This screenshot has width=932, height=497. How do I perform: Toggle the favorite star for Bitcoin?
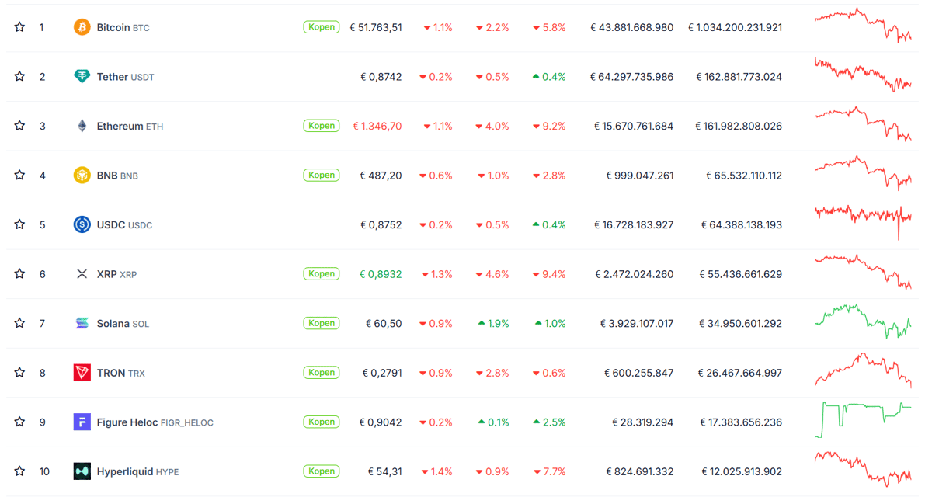pos(19,27)
